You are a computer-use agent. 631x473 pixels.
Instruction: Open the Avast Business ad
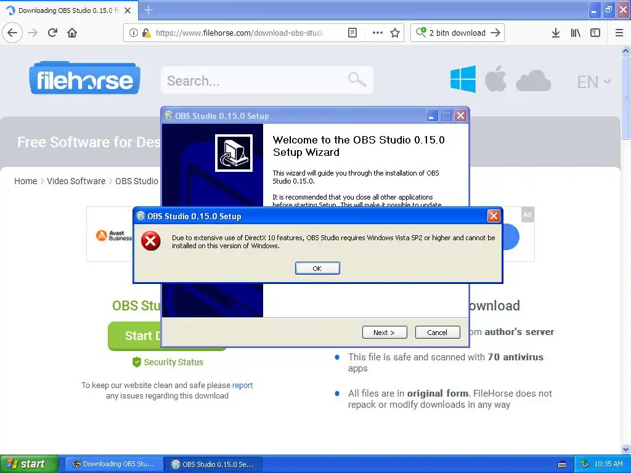click(114, 235)
